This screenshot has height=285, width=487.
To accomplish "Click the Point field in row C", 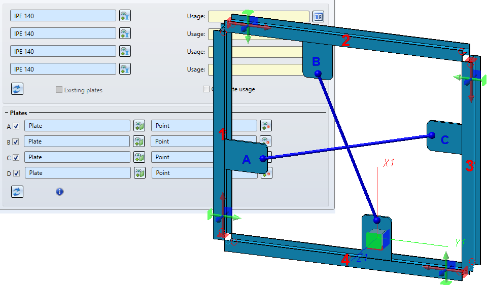I will pyautogui.click(x=182, y=157).
